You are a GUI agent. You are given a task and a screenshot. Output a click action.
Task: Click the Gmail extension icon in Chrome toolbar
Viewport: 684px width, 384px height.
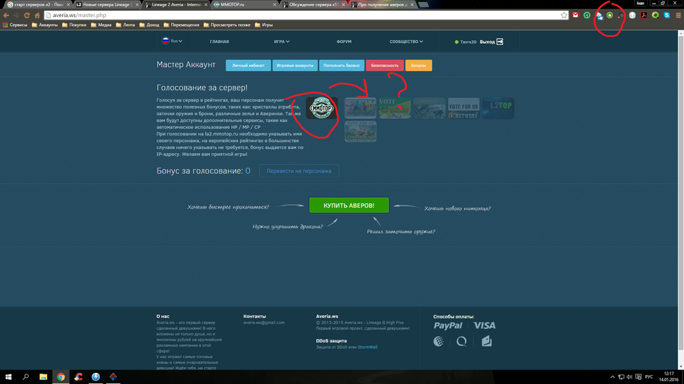575,14
